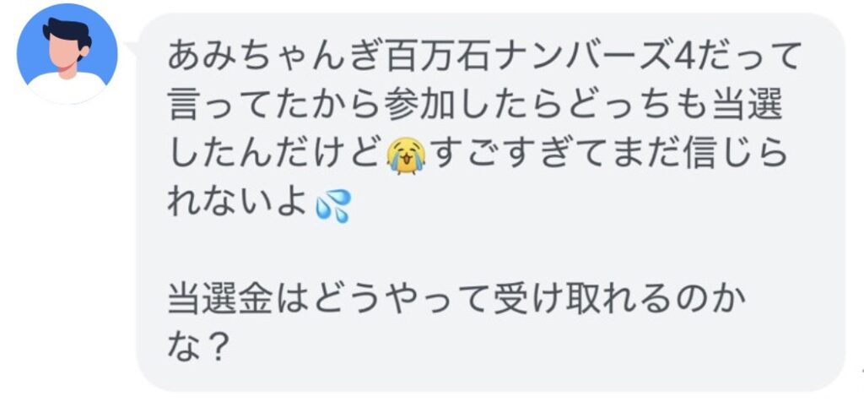Click the crying laughing face emoji
Image resolution: width=864 pixels, height=413 pixels.
tap(407, 156)
